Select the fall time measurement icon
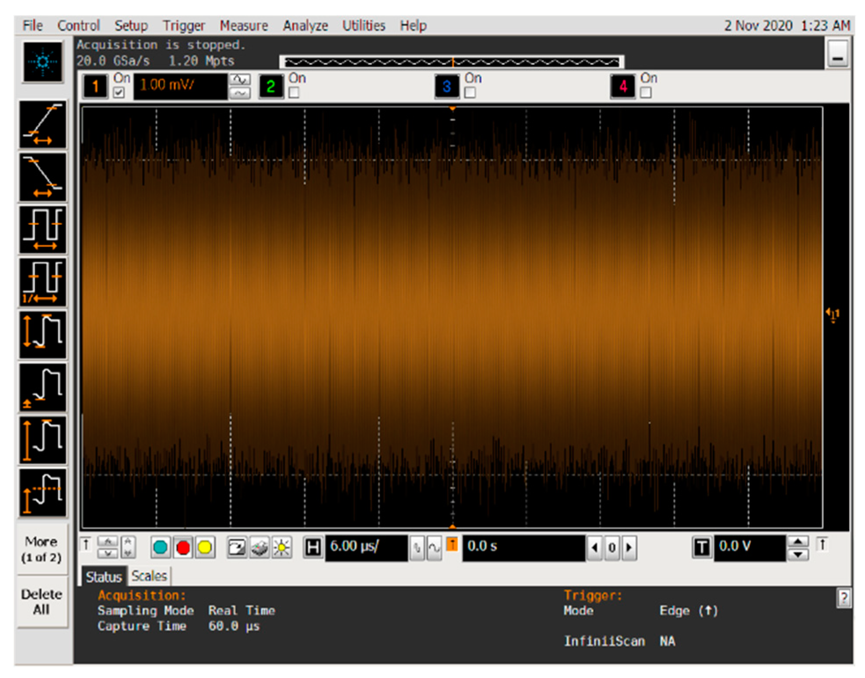The height and width of the screenshot is (678, 865). [x=42, y=177]
